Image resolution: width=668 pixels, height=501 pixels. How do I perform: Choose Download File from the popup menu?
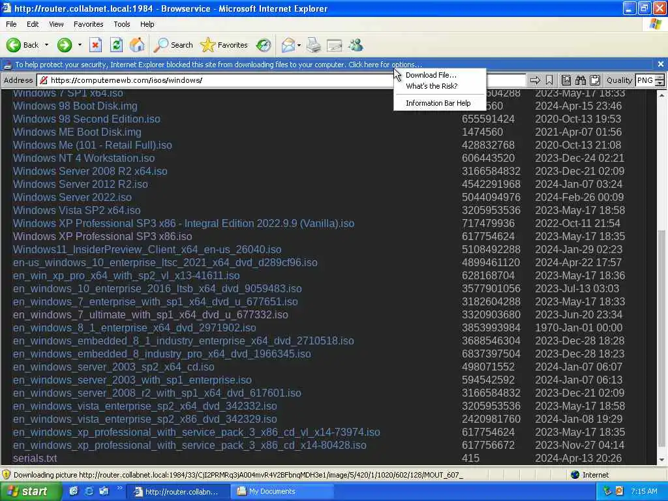tap(440, 75)
